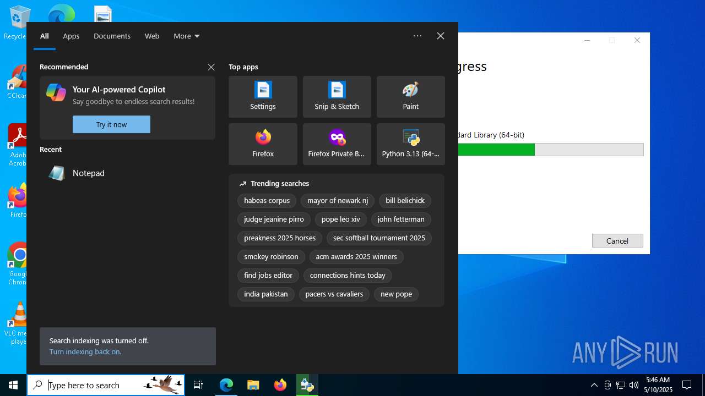Image resolution: width=705 pixels, height=396 pixels.
Task: Open Paint from Top apps
Action: [x=410, y=97]
